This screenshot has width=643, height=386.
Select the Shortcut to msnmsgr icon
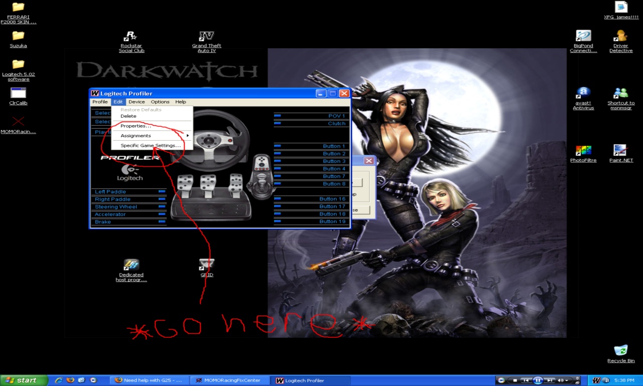[621, 99]
